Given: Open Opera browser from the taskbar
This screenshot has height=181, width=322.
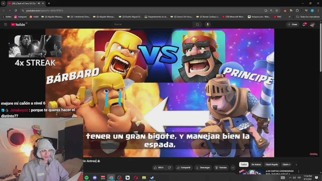Looking at the screenshot, I should 136,178.
